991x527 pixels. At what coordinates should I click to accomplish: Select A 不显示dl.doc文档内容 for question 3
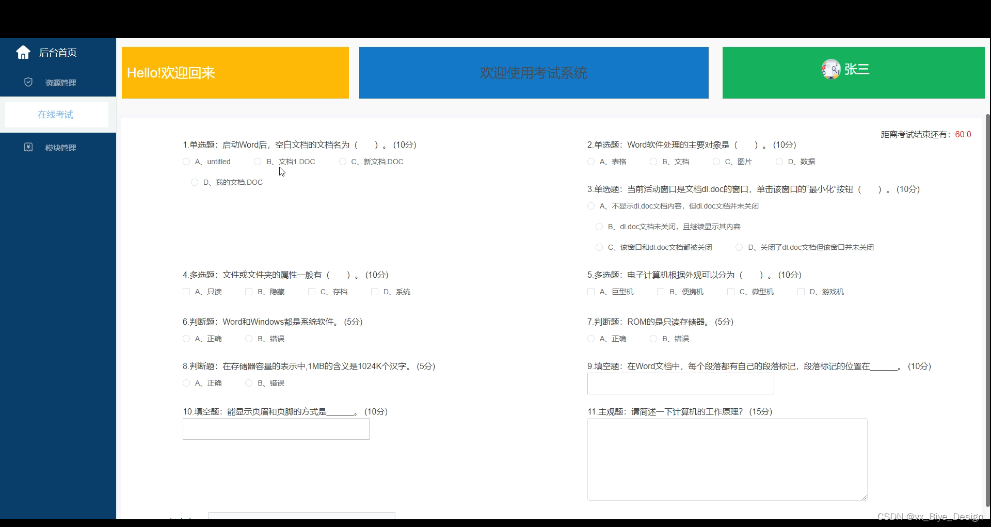[591, 206]
